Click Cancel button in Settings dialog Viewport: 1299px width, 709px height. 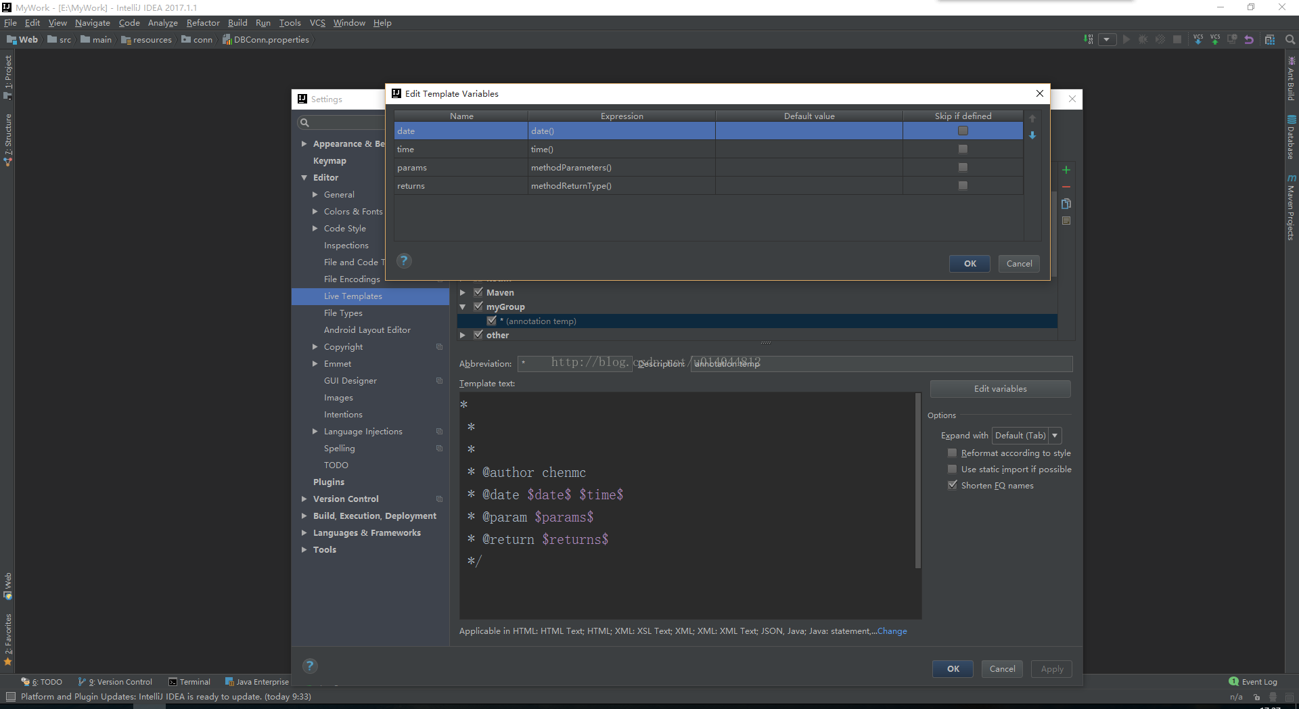pos(1002,669)
